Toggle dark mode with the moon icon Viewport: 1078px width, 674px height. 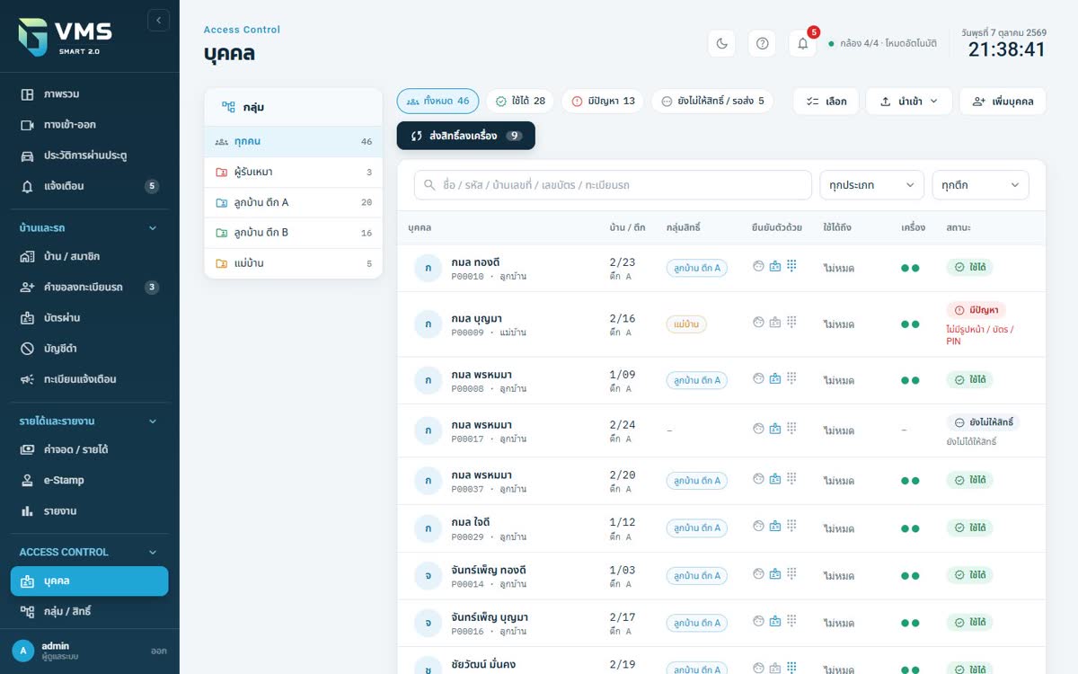click(x=722, y=43)
